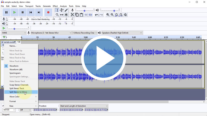The image size is (207, 116).
Task: Click the Cut scissors icon
Action: pyautogui.click(x=72, y=15)
